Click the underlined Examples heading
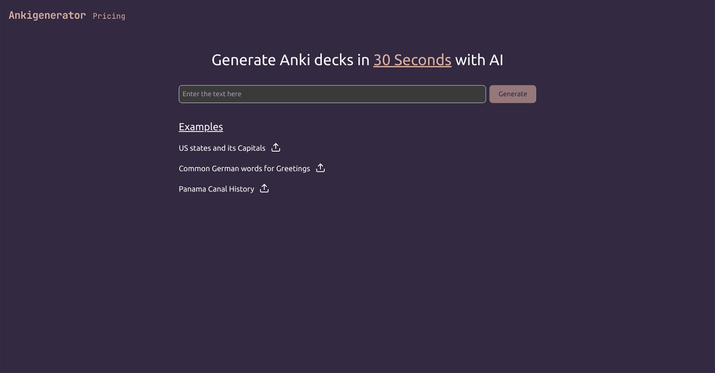This screenshot has height=373, width=715. [x=201, y=127]
